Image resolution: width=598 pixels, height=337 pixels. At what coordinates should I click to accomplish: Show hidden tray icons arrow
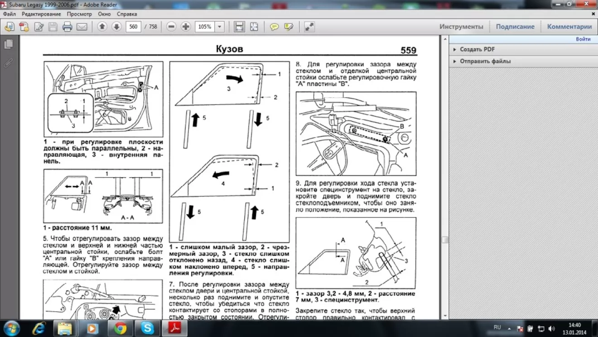click(509, 328)
